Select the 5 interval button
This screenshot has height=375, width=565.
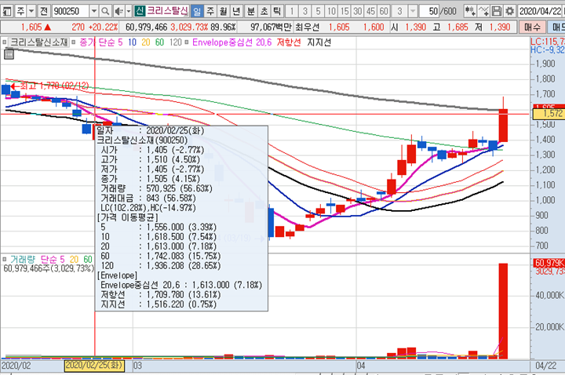[318, 12]
